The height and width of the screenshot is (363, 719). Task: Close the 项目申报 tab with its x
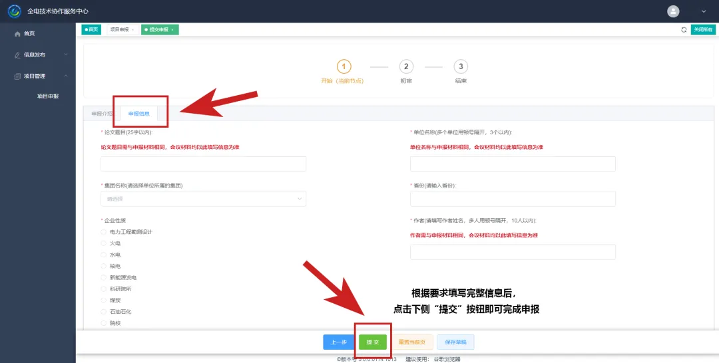tap(133, 30)
